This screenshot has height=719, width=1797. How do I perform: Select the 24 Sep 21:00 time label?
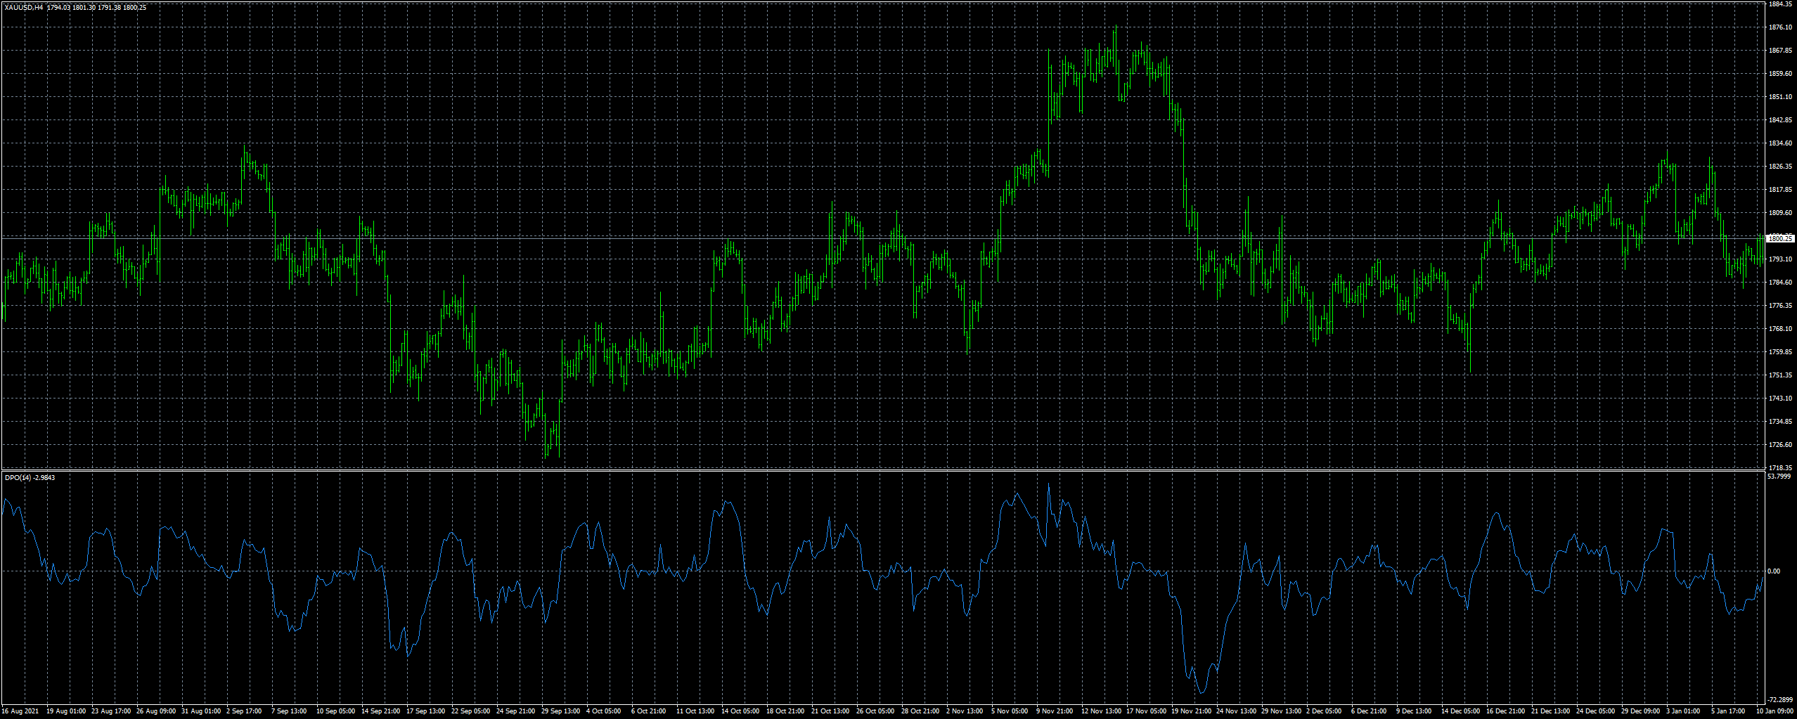click(516, 711)
